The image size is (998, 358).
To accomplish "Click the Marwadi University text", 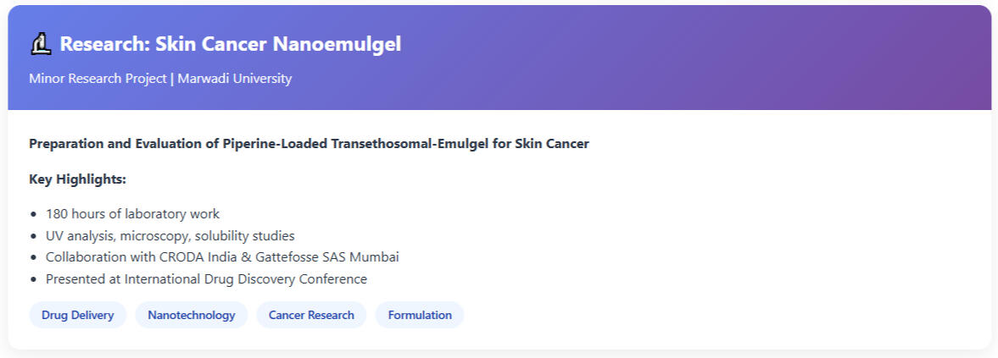I will (233, 79).
